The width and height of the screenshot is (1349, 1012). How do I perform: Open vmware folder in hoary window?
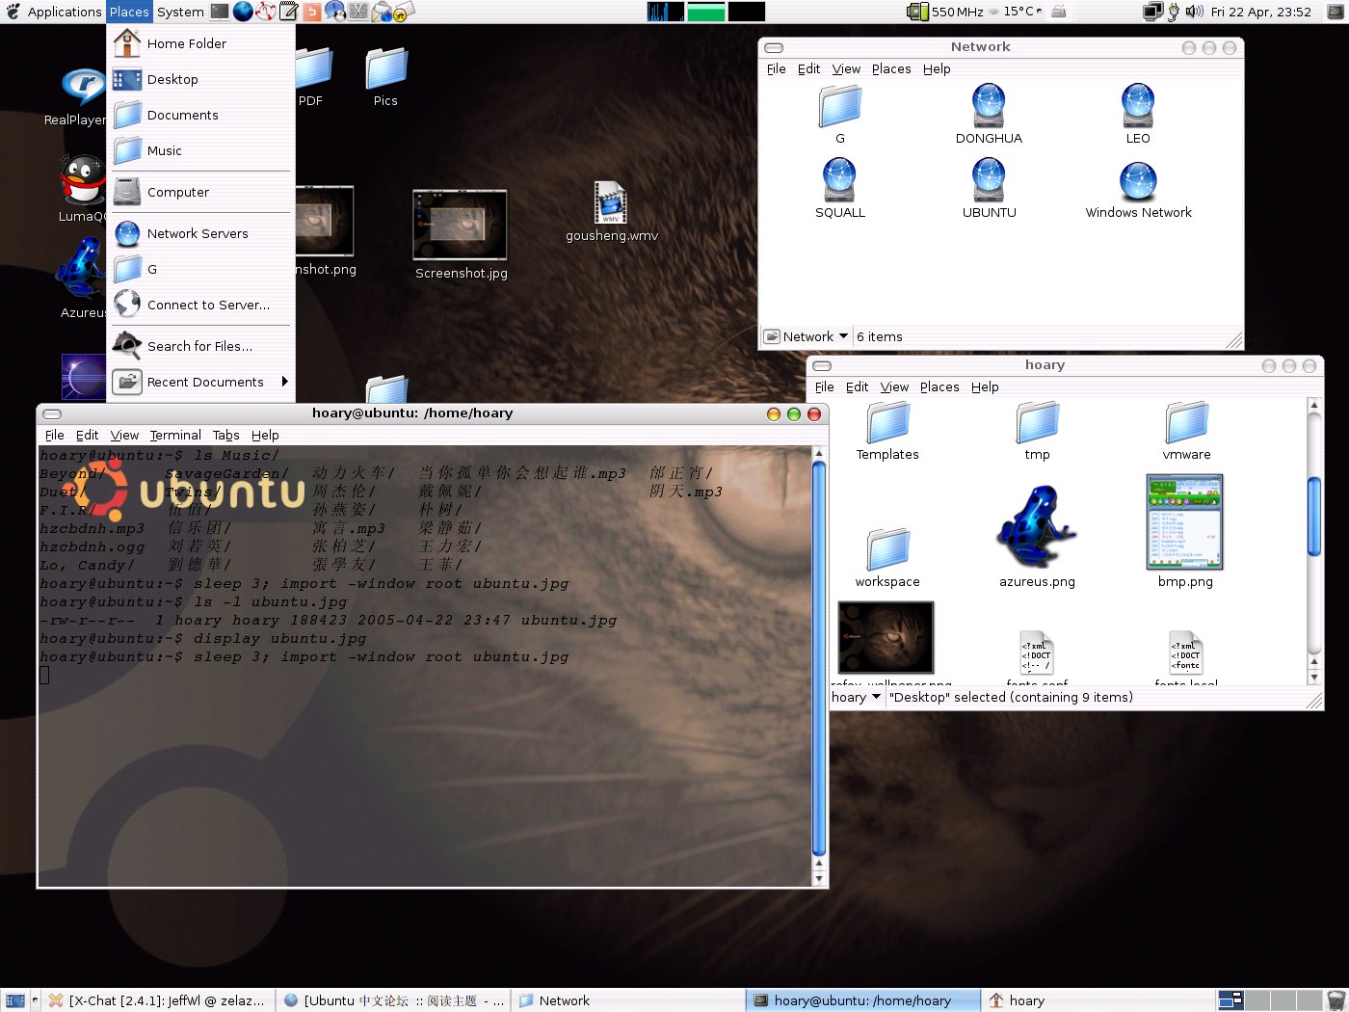pyautogui.click(x=1186, y=432)
